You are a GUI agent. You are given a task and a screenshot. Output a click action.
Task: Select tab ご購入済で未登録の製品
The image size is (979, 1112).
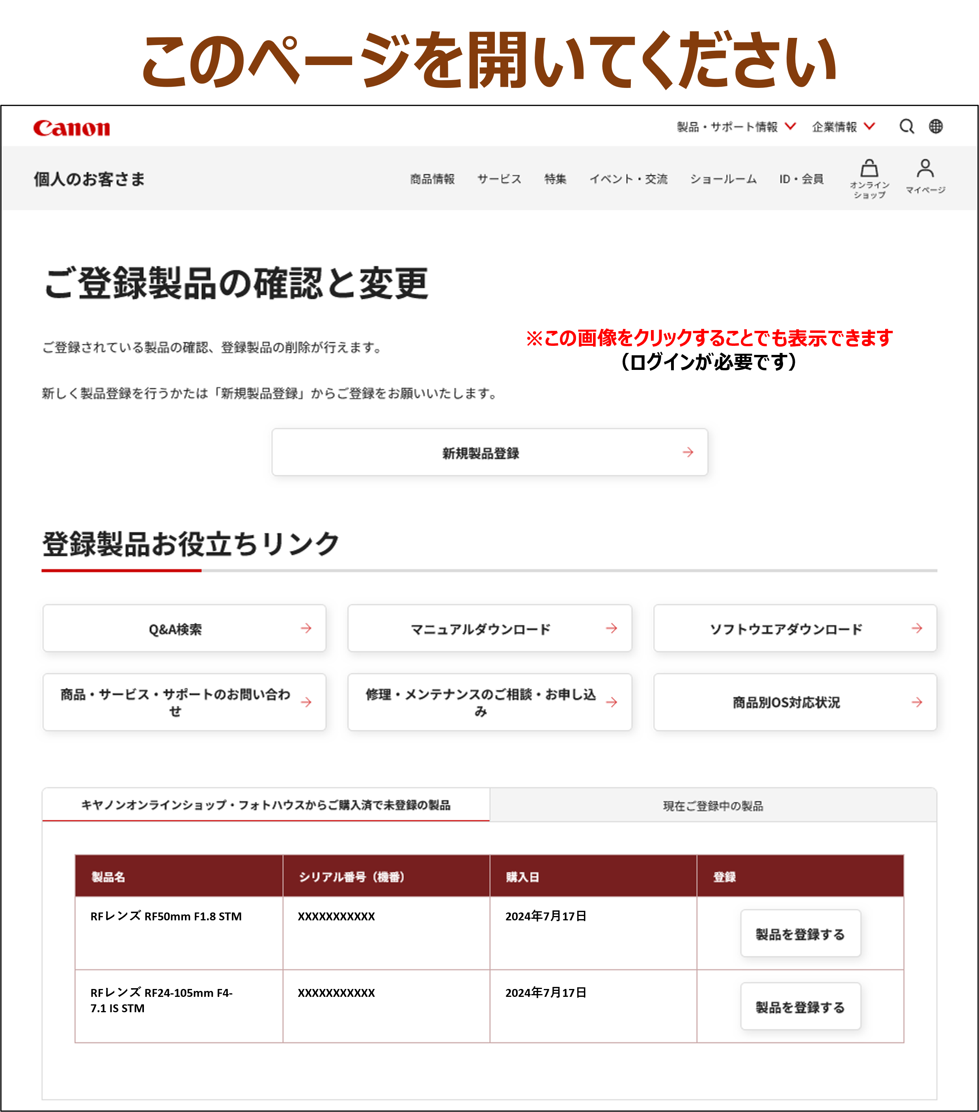click(x=266, y=804)
